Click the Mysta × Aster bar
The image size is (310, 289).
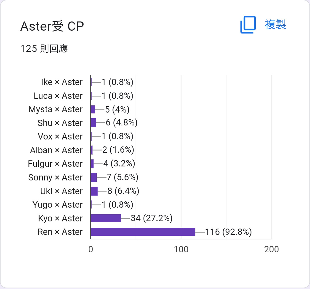click(x=93, y=109)
